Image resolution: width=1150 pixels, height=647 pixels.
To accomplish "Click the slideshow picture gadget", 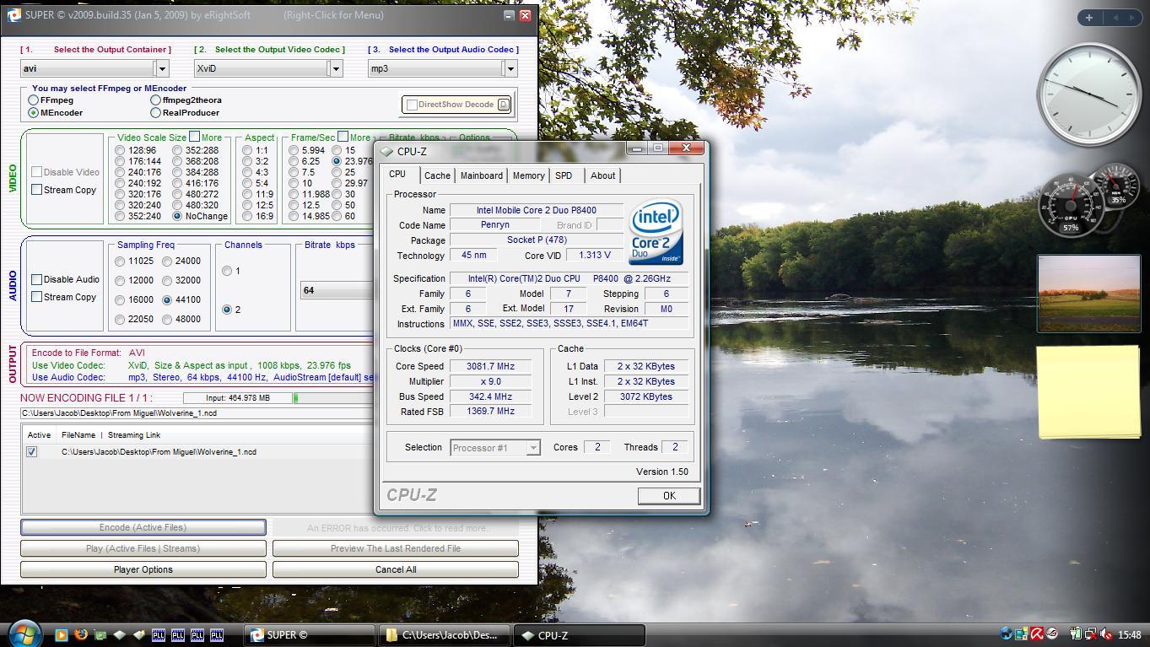I will [x=1088, y=294].
